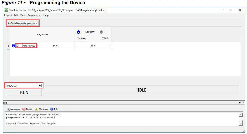247x134 pixels.
Task: Maximize the FlashPro Express window
Action: pos(231,10)
